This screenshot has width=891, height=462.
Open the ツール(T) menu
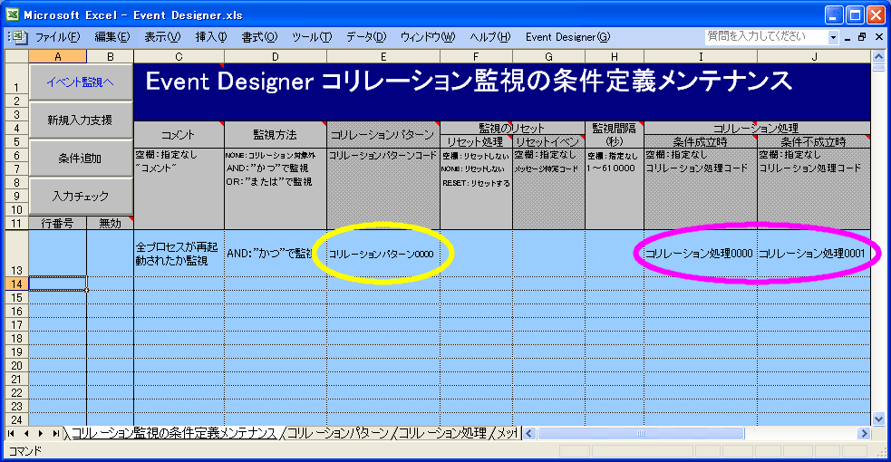[312, 37]
